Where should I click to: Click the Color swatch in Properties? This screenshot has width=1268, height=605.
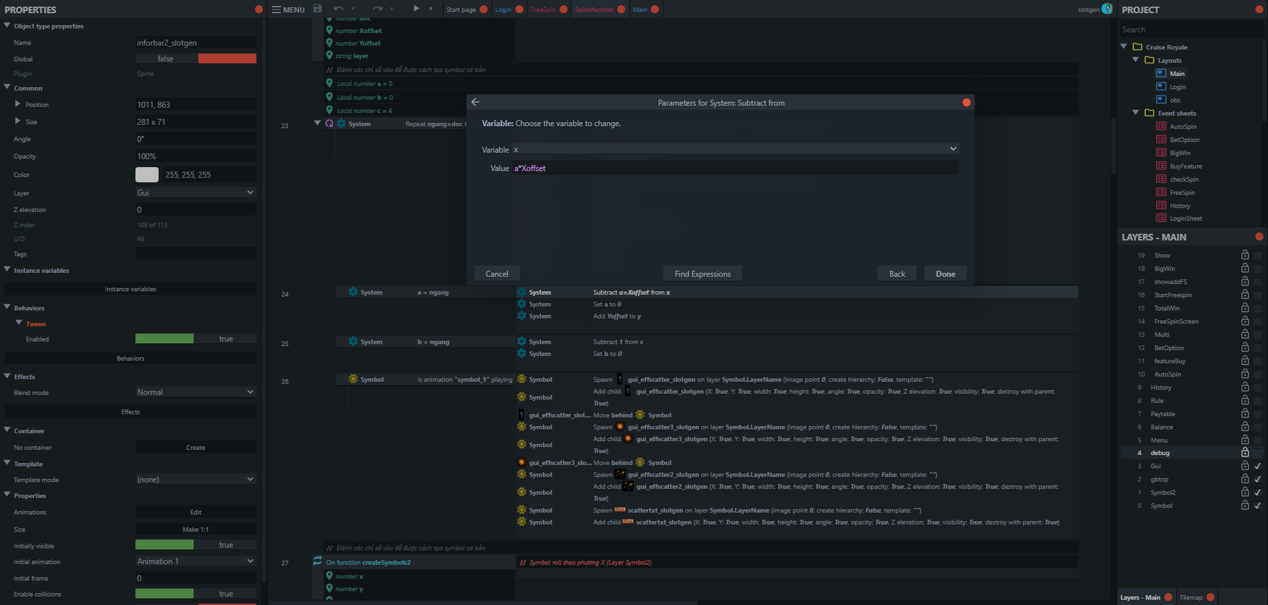(147, 174)
